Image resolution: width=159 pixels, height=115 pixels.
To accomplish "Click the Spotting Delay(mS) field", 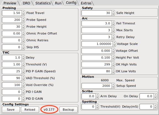I will click(x=147, y=107).
